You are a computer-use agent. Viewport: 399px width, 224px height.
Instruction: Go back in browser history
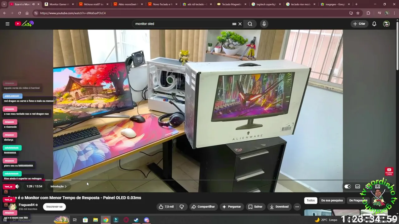(x=4, y=13)
